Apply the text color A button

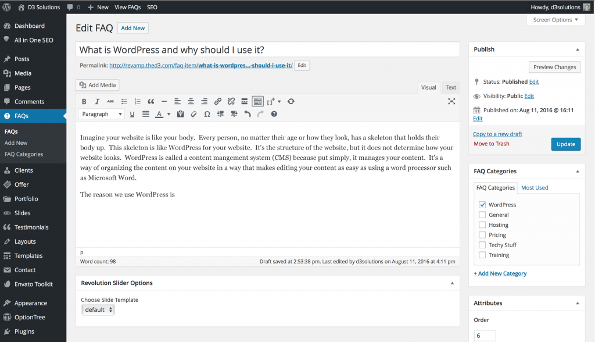[x=159, y=114]
